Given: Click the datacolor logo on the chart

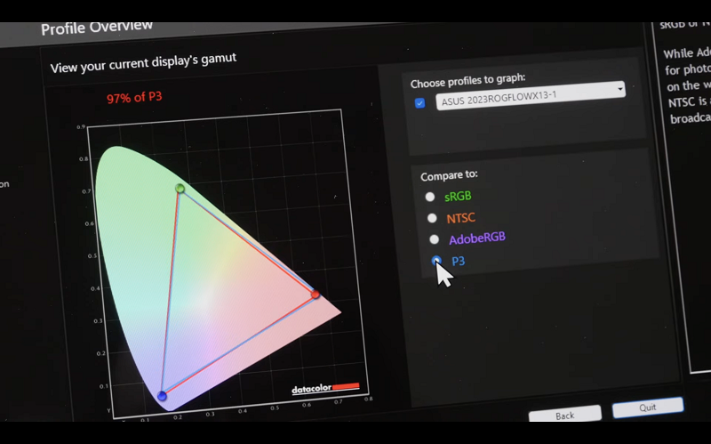Looking at the screenshot, I should (x=325, y=389).
